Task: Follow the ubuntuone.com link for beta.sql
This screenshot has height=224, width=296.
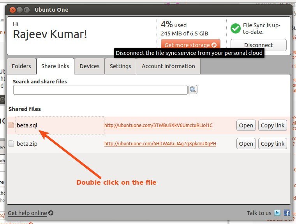Action: point(158,125)
